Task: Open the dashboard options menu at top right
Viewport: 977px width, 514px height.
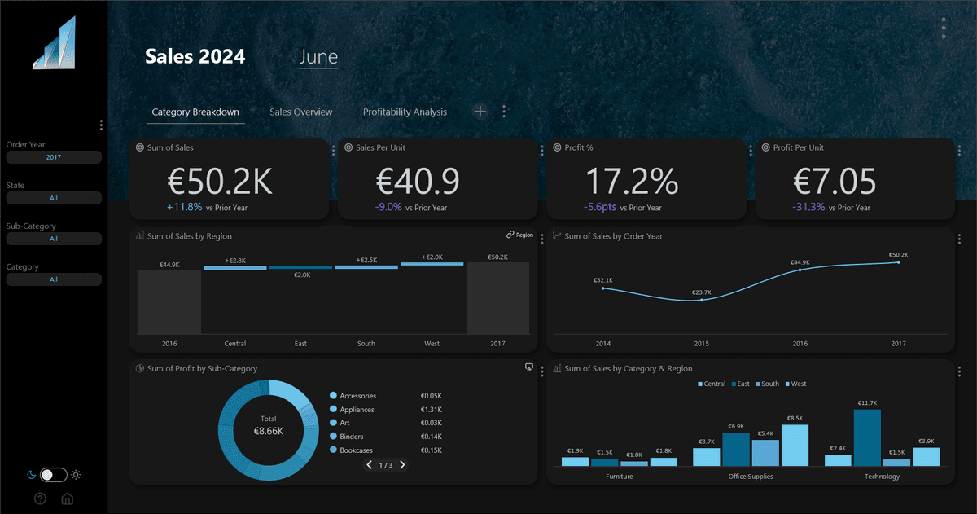Action: pyautogui.click(x=943, y=28)
